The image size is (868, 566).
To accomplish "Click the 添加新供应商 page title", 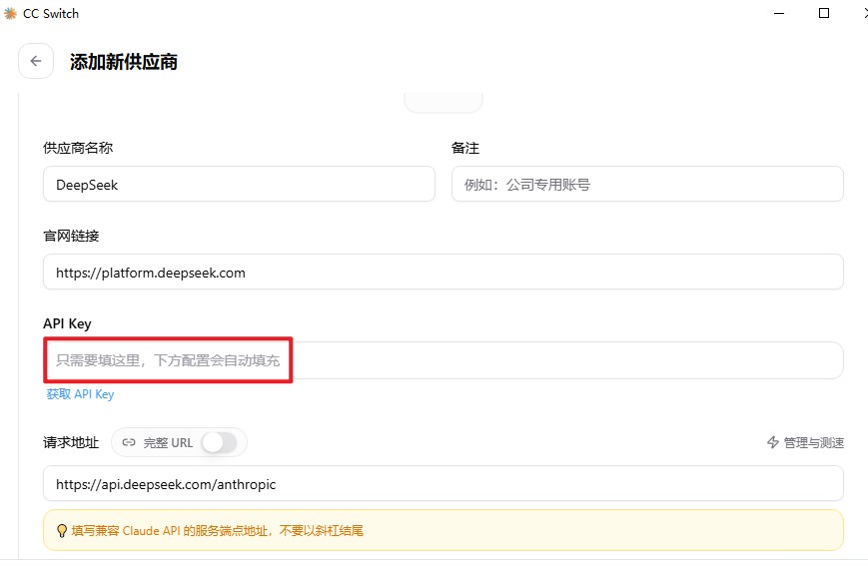I will coord(124,62).
